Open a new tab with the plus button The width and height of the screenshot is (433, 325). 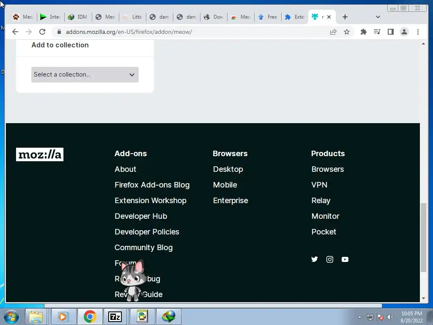pos(345,17)
